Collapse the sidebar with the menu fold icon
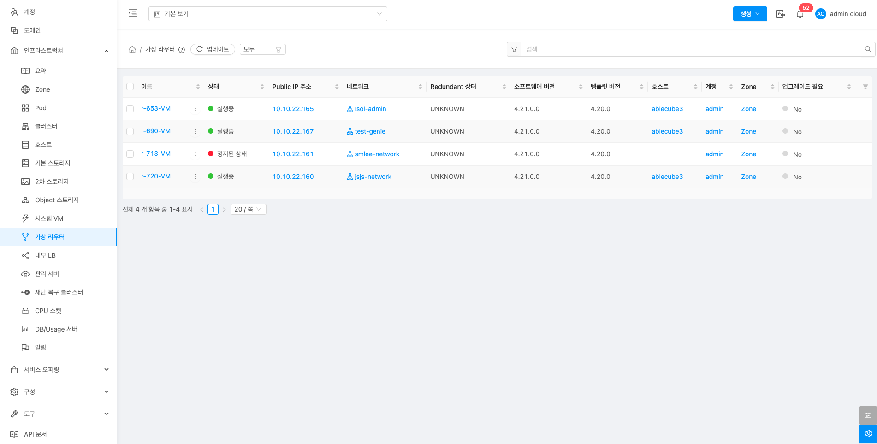The height and width of the screenshot is (444, 877). click(133, 13)
